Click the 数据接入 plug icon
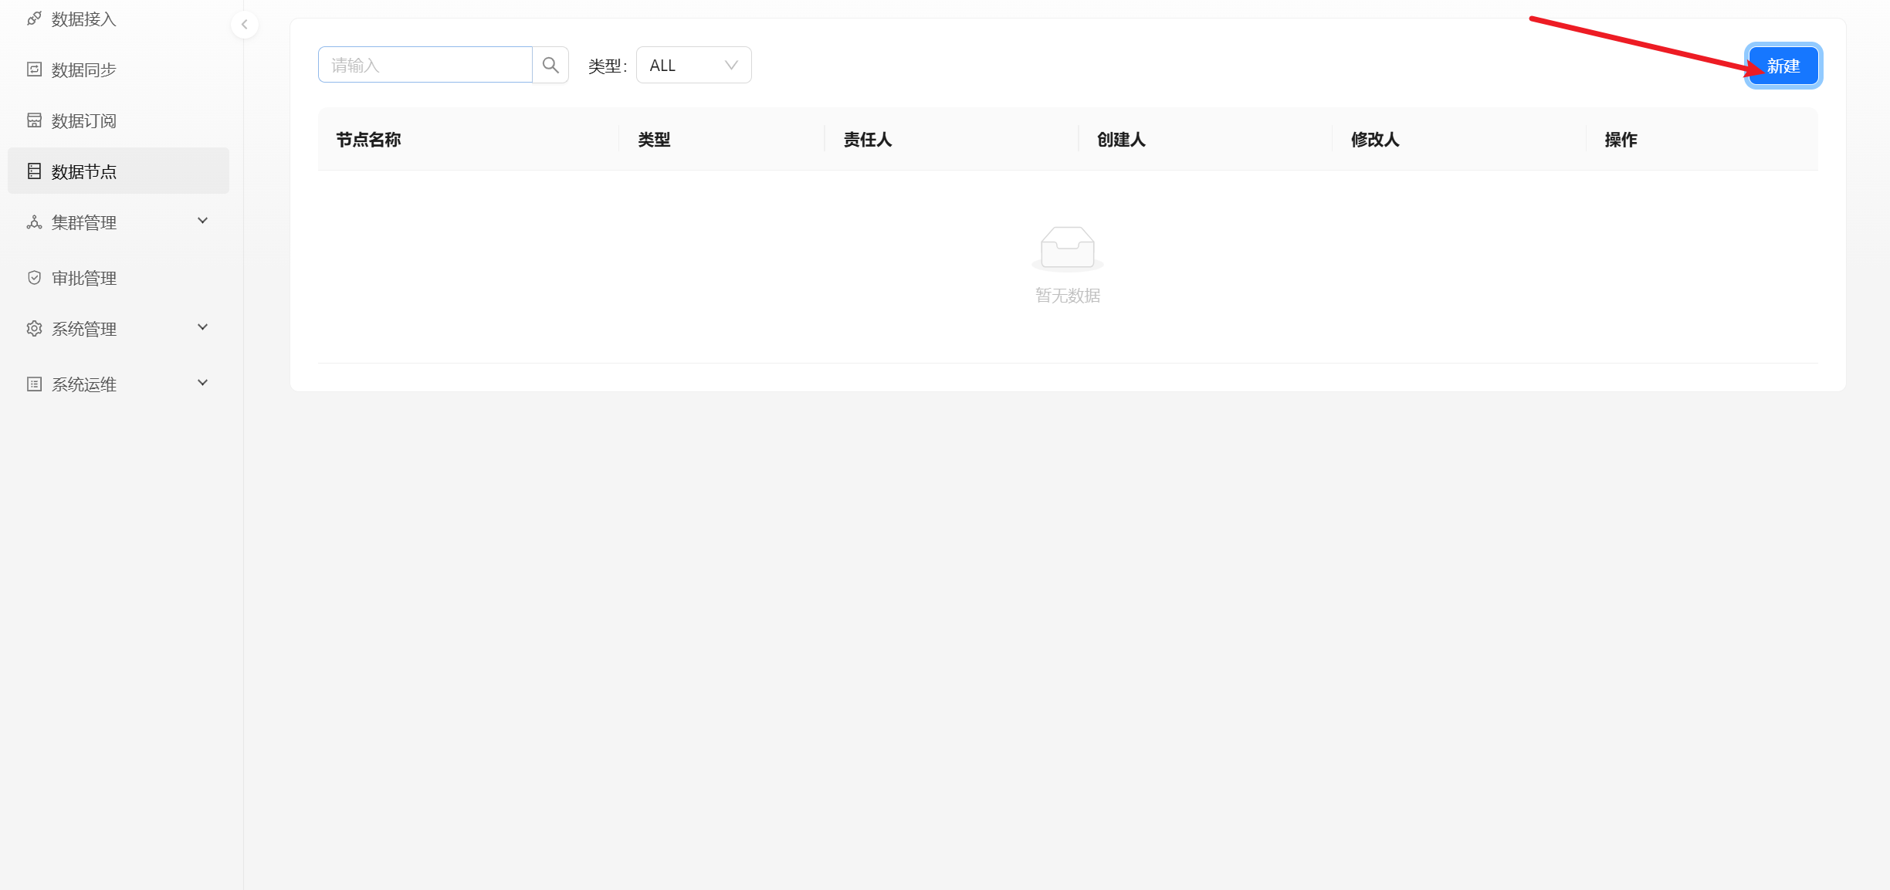This screenshot has width=1890, height=890. (x=34, y=19)
